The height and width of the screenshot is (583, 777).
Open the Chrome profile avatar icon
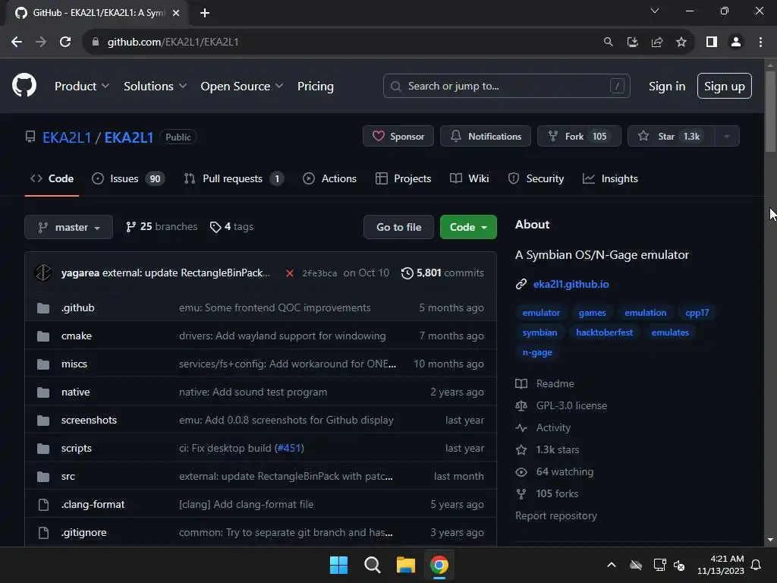point(736,43)
